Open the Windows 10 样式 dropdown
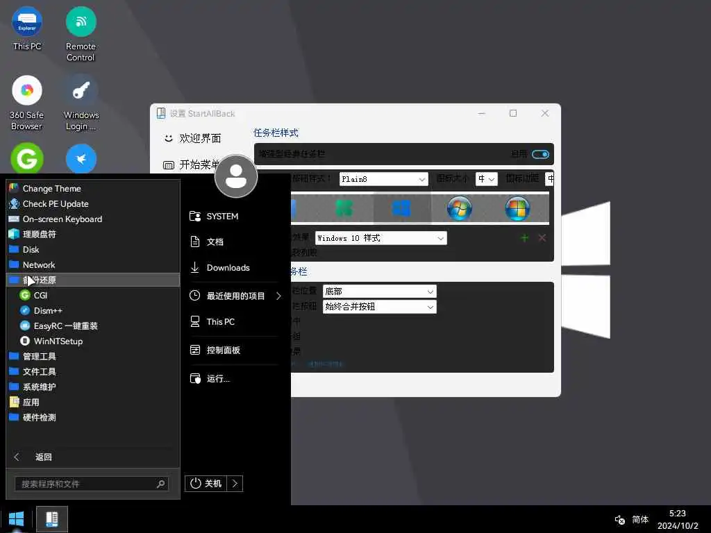Image resolution: width=711 pixels, height=533 pixels. 381,238
